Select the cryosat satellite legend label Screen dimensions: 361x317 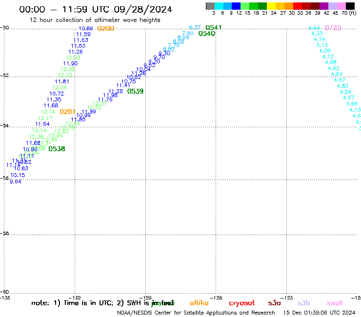click(242, 303)
